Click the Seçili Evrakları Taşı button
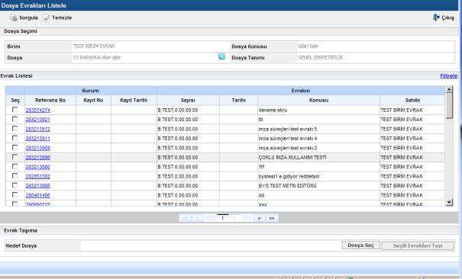The image size is (462, 279). tap(418, 245)
